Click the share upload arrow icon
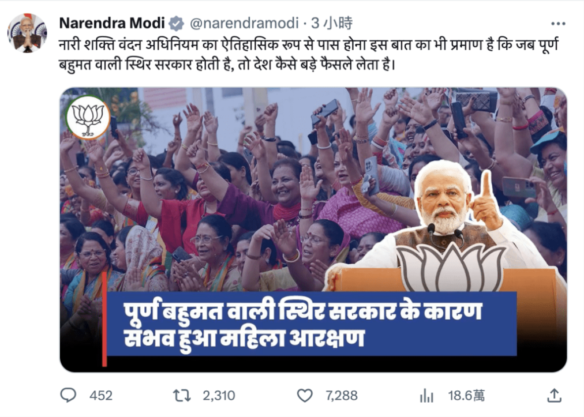The width and height of the screenshot is (584, 417). coord(554,395)
